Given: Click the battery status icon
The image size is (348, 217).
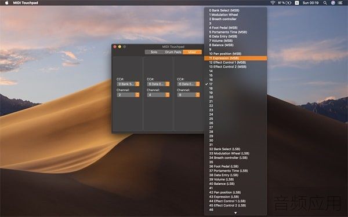Looking at the screenshot, I should pyautogui.click(x=288, y=3).
